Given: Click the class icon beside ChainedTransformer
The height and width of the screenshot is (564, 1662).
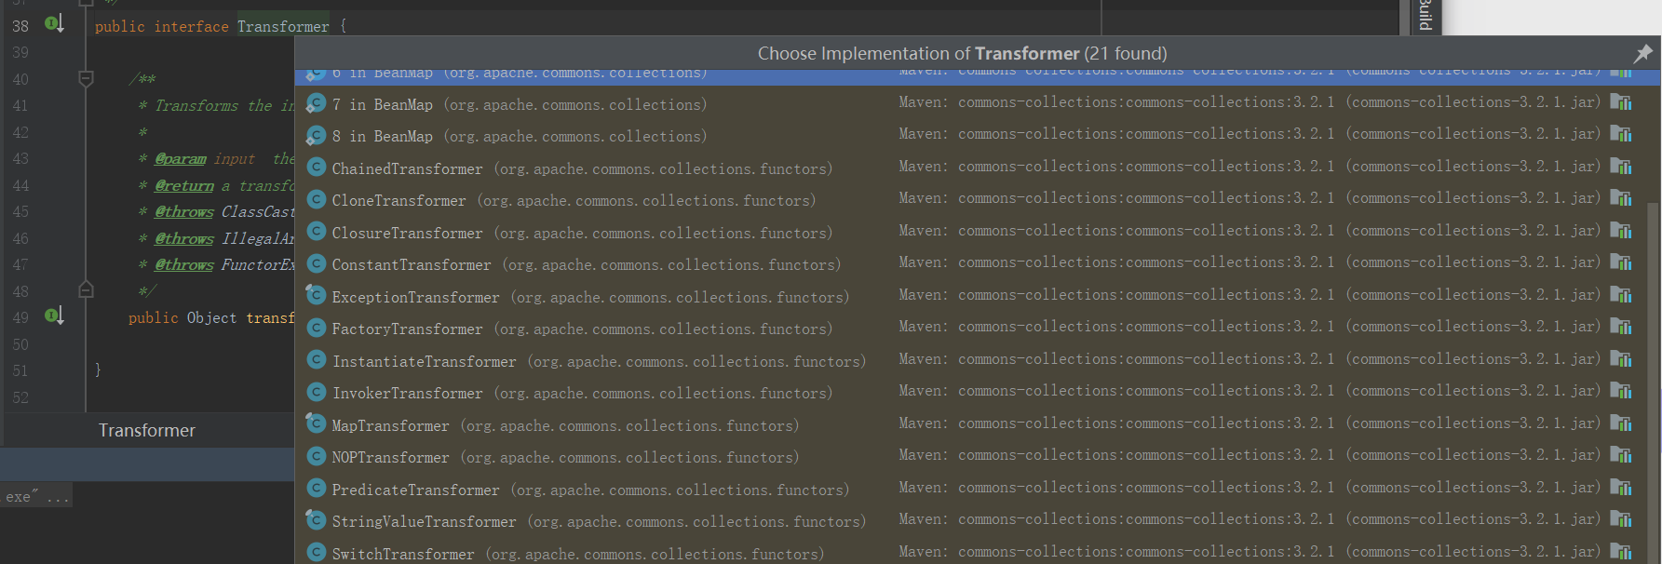Looking at the screenshot, I should tap(317, 168).
